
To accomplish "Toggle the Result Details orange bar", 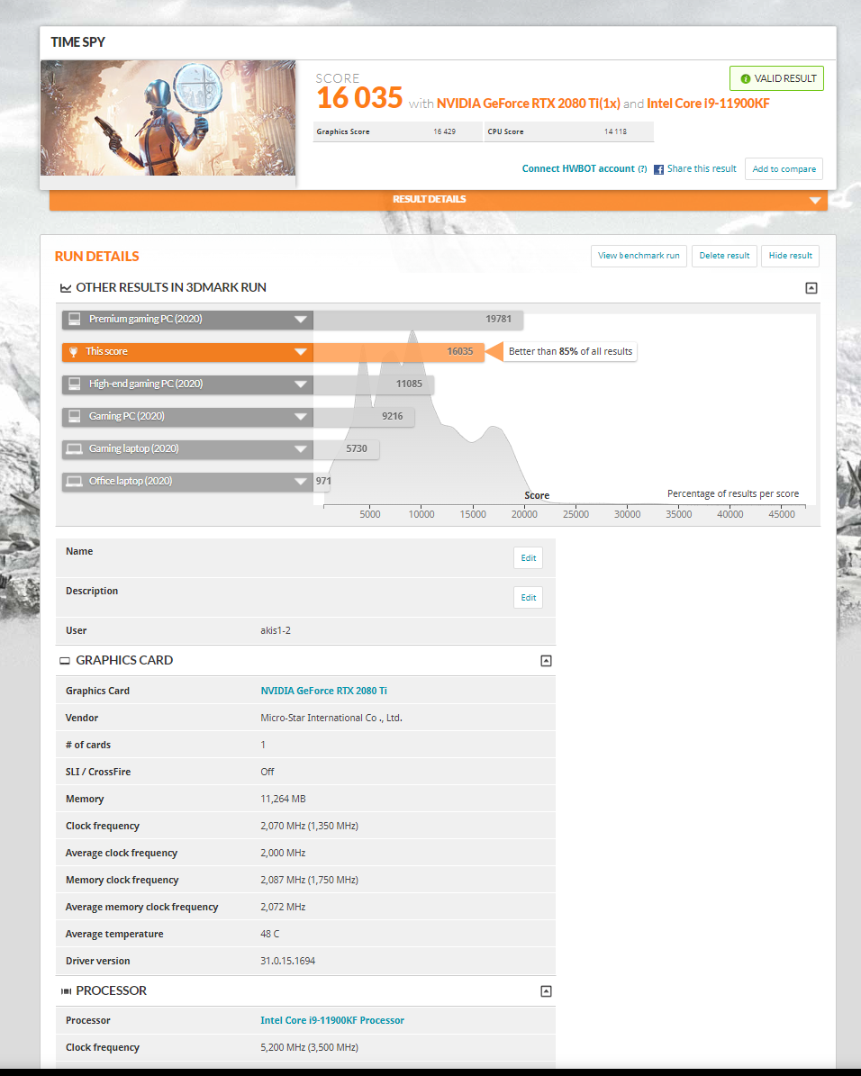I will (x=438, y=201).
